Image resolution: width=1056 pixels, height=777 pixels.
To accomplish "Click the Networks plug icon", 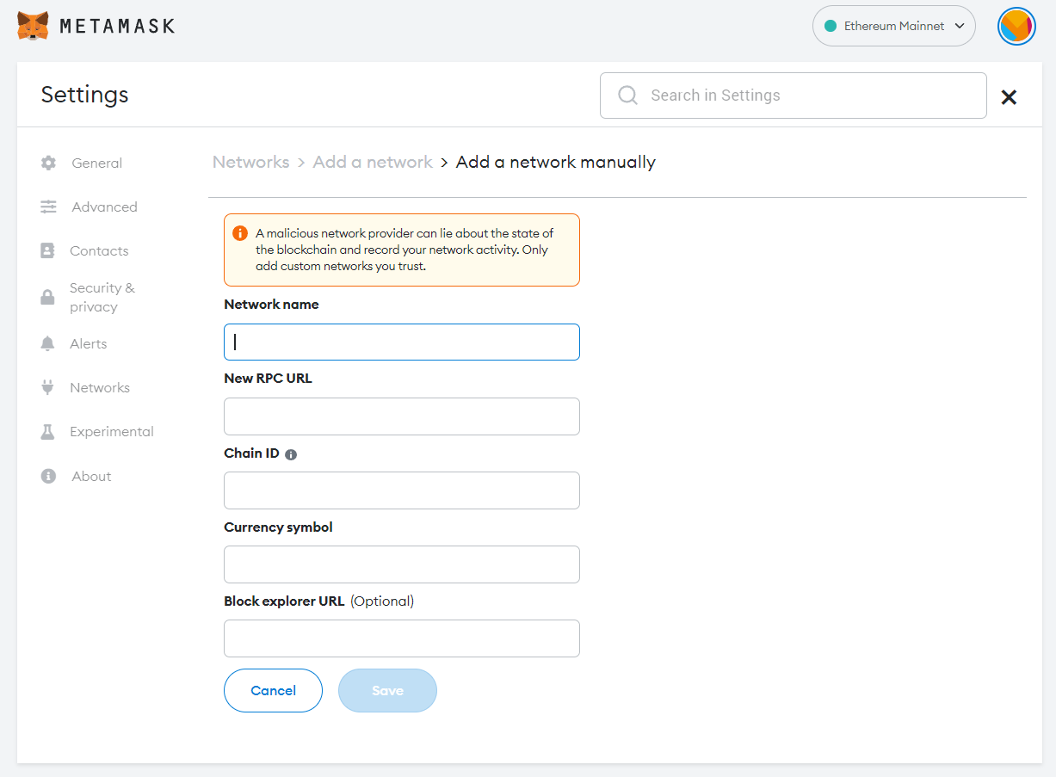I will point(47,387).
